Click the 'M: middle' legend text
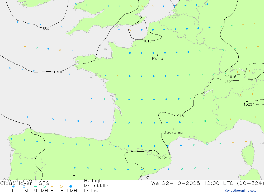264x193 pixels. [x=96, y=186]
